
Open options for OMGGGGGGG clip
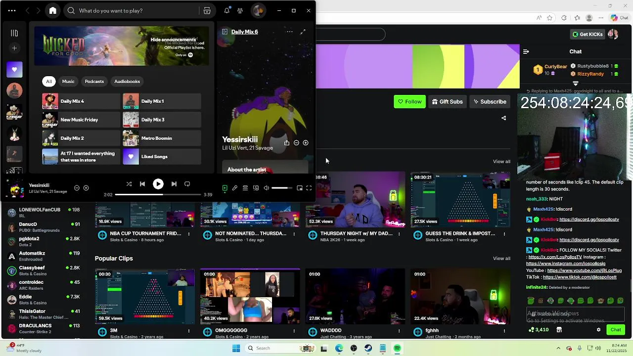[x=294, y=331]
